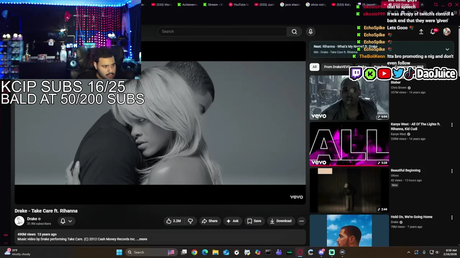Open Discord from the taskbar
This screenshot has width=460, height=258.
point(321,252)
